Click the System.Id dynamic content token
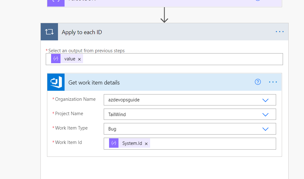304x179 pixels. point(129,143)
